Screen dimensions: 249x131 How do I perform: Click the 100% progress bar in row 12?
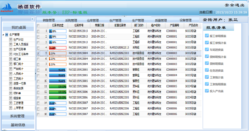pyautogui.click(x=57, y=92)
